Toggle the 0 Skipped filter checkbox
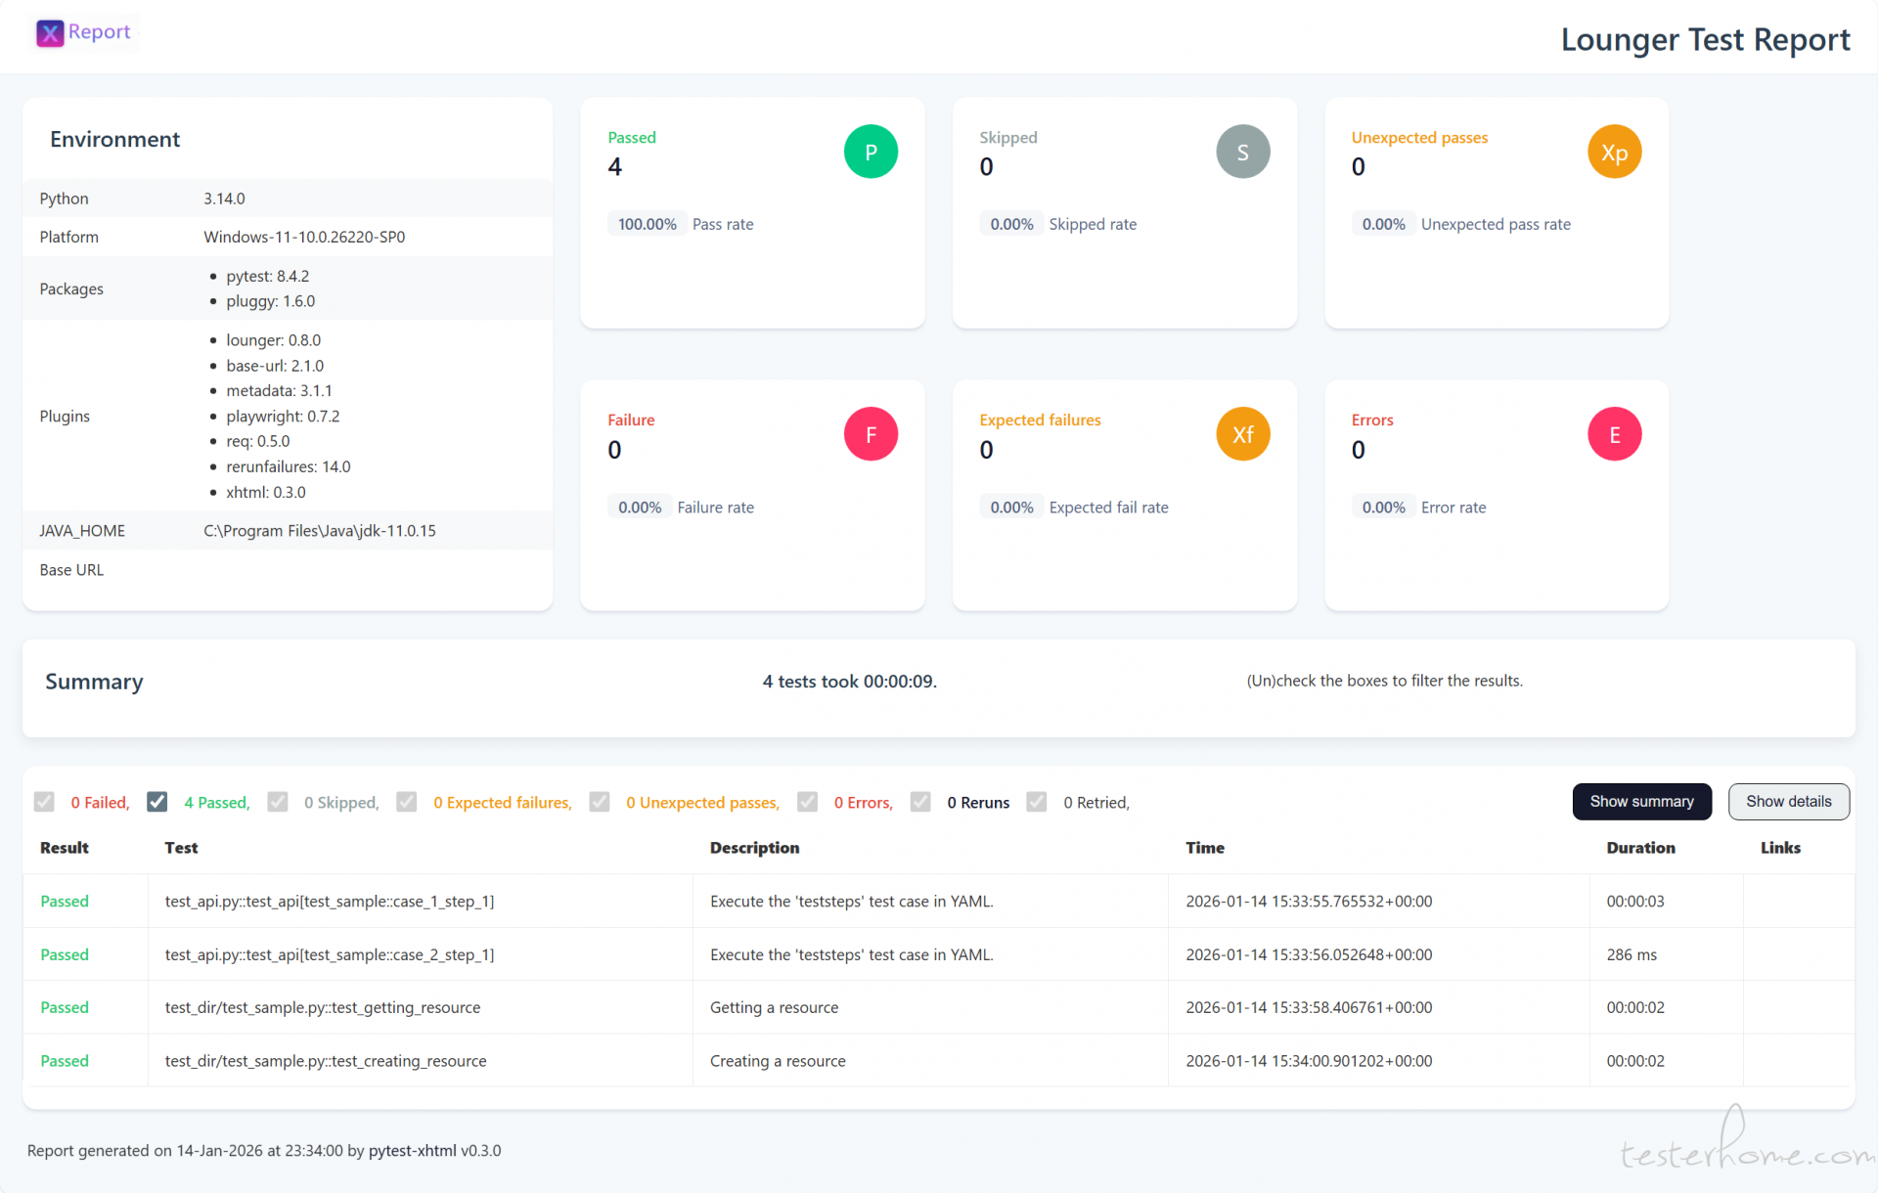1878x1193 pixels. [278, 802]
